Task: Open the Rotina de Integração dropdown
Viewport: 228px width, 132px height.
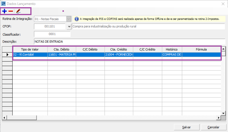Action: pos(69,19)
